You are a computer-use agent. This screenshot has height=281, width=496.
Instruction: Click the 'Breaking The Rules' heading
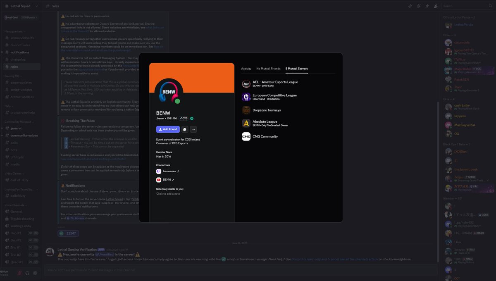tap(81, 121)
